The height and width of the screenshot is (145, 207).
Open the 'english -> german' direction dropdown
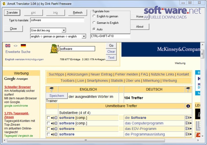(84, 36)
